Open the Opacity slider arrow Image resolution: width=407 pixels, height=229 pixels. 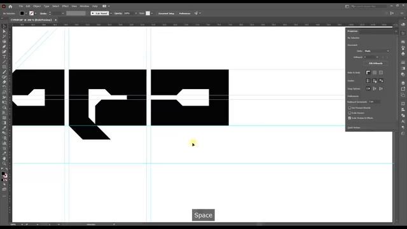pos(135,13)
